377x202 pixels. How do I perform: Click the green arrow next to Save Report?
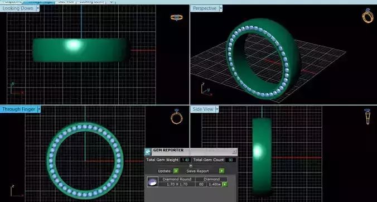pyautogui.click(x=221, y=171)
